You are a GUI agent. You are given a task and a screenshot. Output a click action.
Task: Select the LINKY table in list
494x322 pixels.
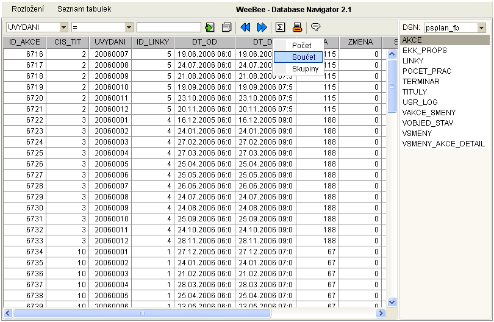coord(413,61)
